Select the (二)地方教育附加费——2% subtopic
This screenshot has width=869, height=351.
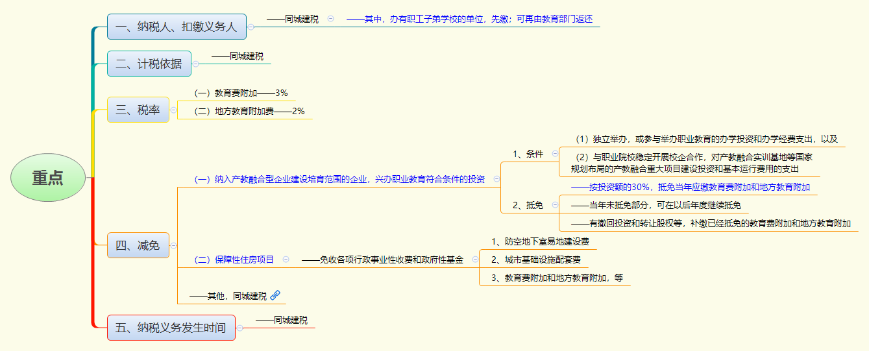click(249, 111)
